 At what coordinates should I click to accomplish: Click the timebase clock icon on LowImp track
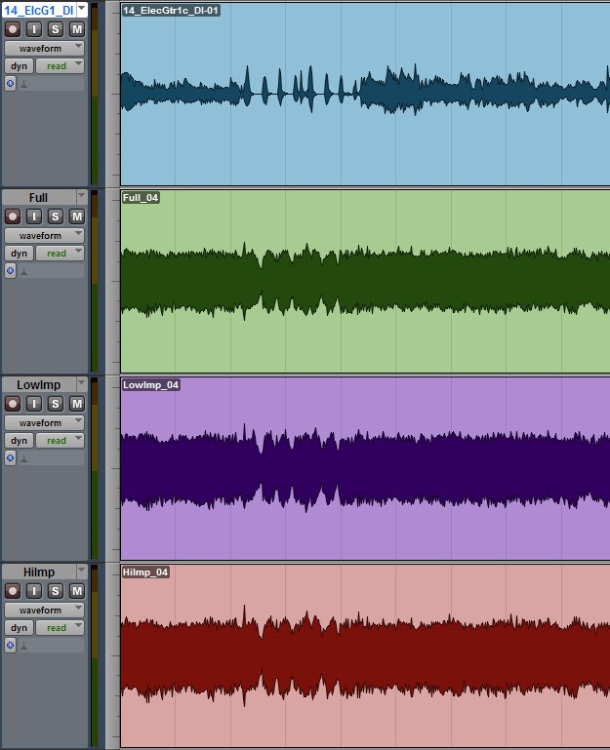pos(11,458)
